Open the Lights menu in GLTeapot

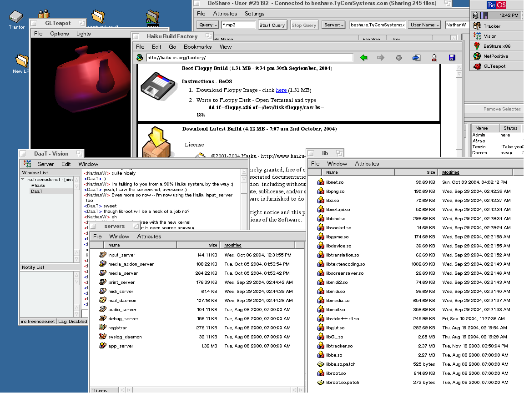click(x=83, y=34)
